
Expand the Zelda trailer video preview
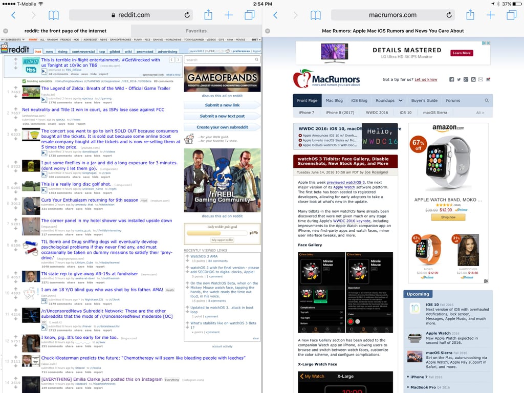(x=44, y=100)
